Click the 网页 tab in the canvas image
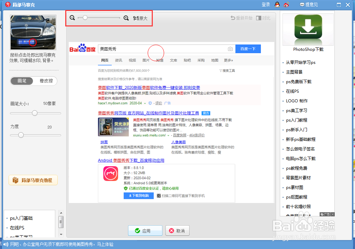 (x=105, y=60)
